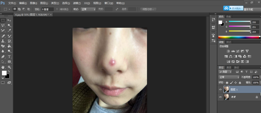Select the Hand tool
The image size is (261, 113).
[3, 67]
